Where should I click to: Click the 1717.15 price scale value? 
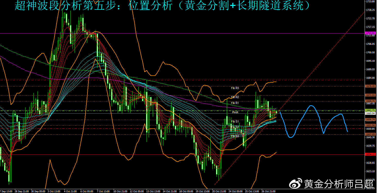(371, 27)
